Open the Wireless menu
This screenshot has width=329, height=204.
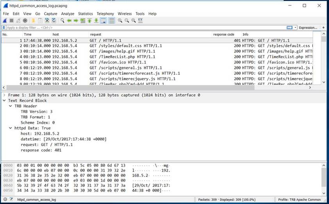pyautogui.click(x=125, y=14)
